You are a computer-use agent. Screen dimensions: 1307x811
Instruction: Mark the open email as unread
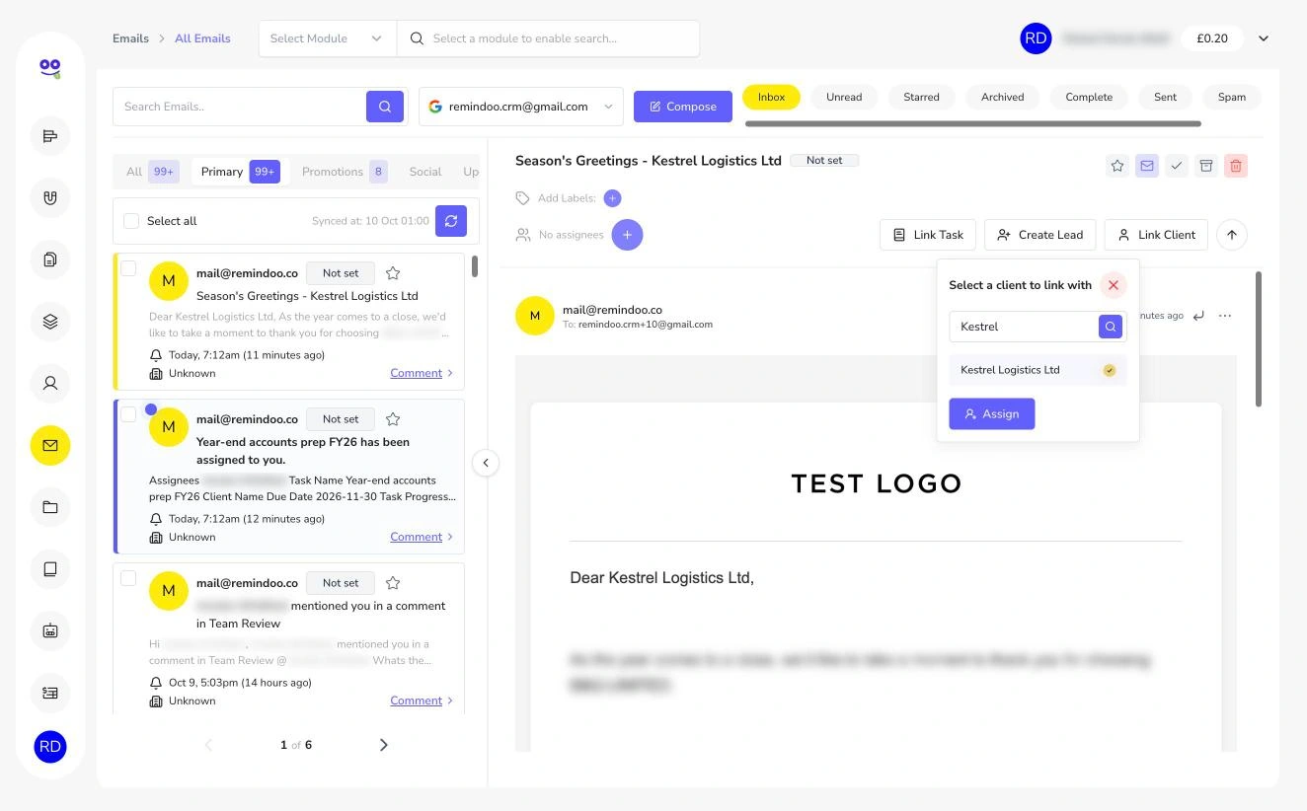pos(1147,166)
